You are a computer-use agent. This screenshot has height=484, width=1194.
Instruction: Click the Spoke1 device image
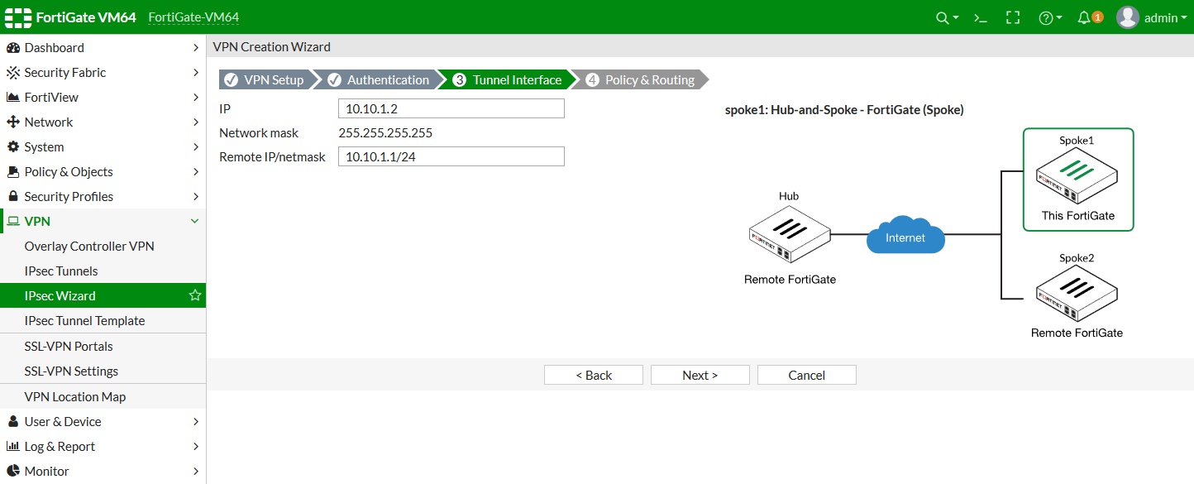[x=1077, y=175]
